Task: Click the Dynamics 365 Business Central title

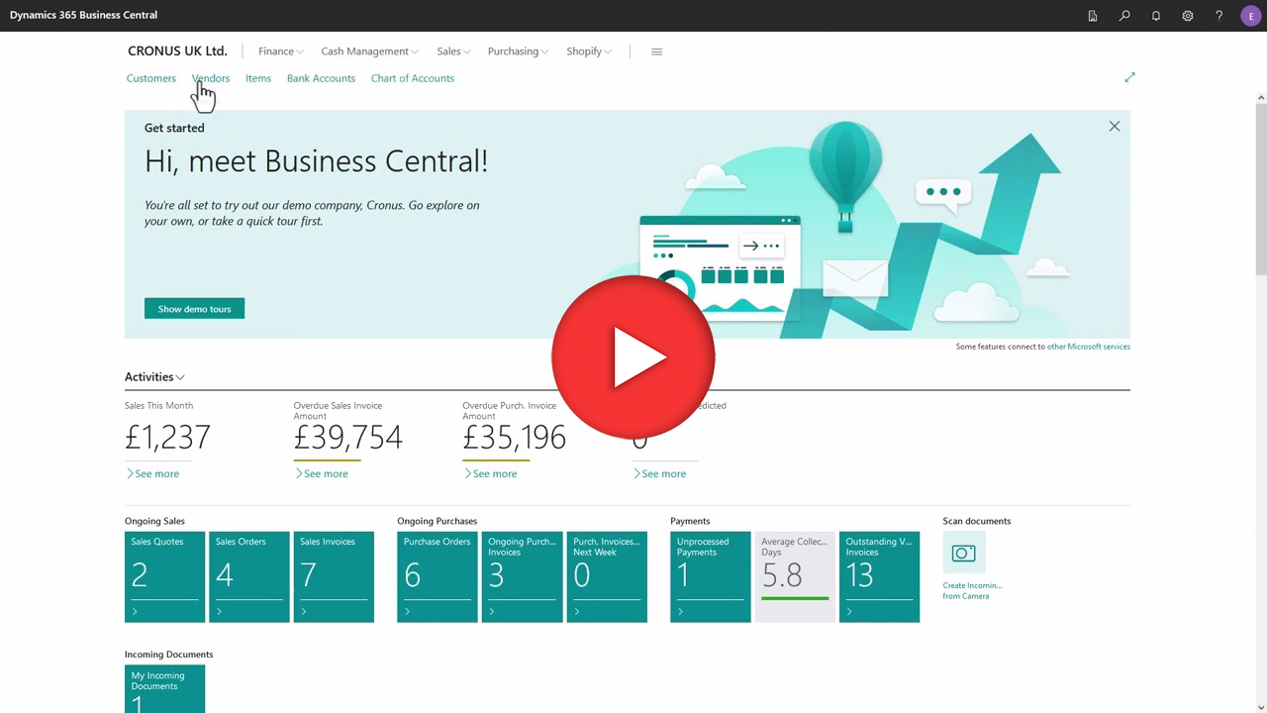Action: [83, 15]
